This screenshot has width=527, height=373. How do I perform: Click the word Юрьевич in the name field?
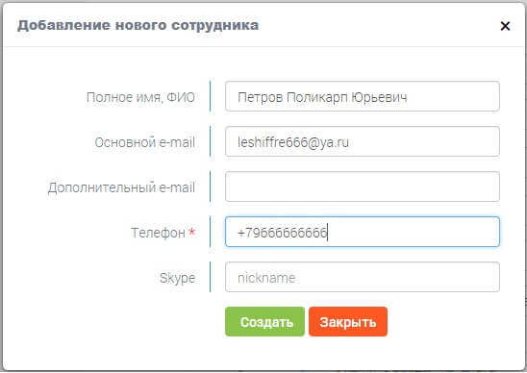[380, 97]
